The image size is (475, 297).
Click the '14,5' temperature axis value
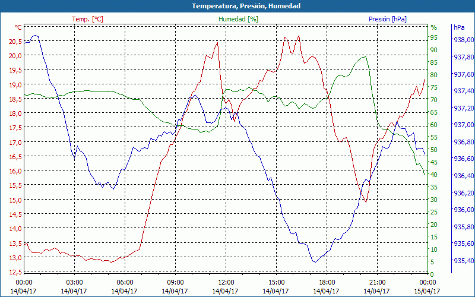(15, 214)
